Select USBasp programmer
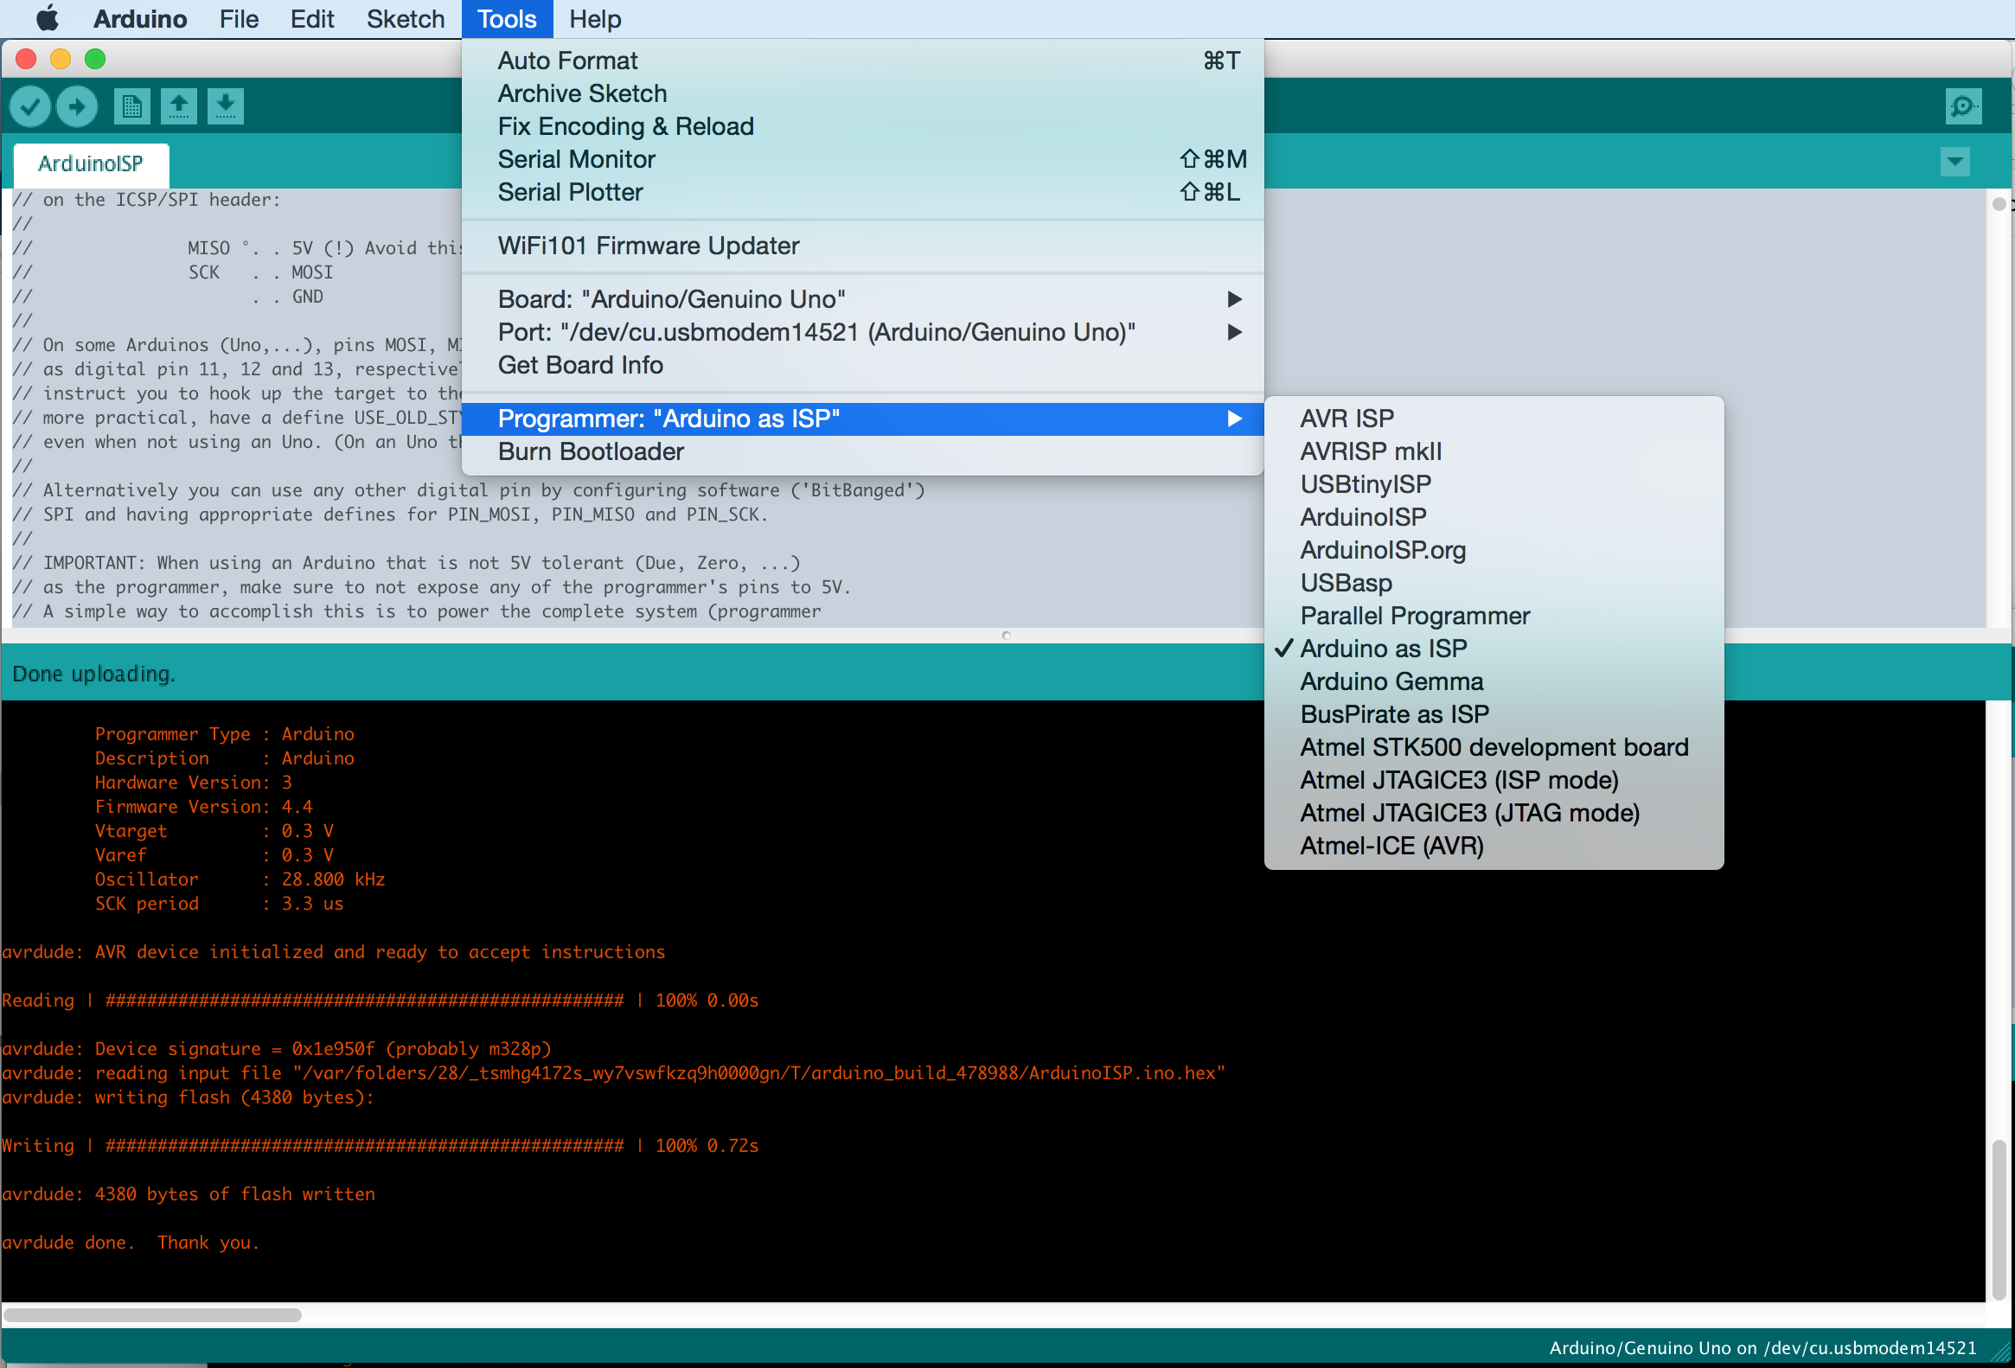This screenshot has height=1368, width=2015. pyautogui.click(x=1494, y=584)
